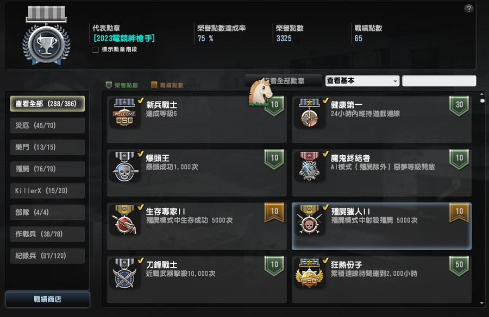Click the 查看全部勳章 button

coord(283,81)
